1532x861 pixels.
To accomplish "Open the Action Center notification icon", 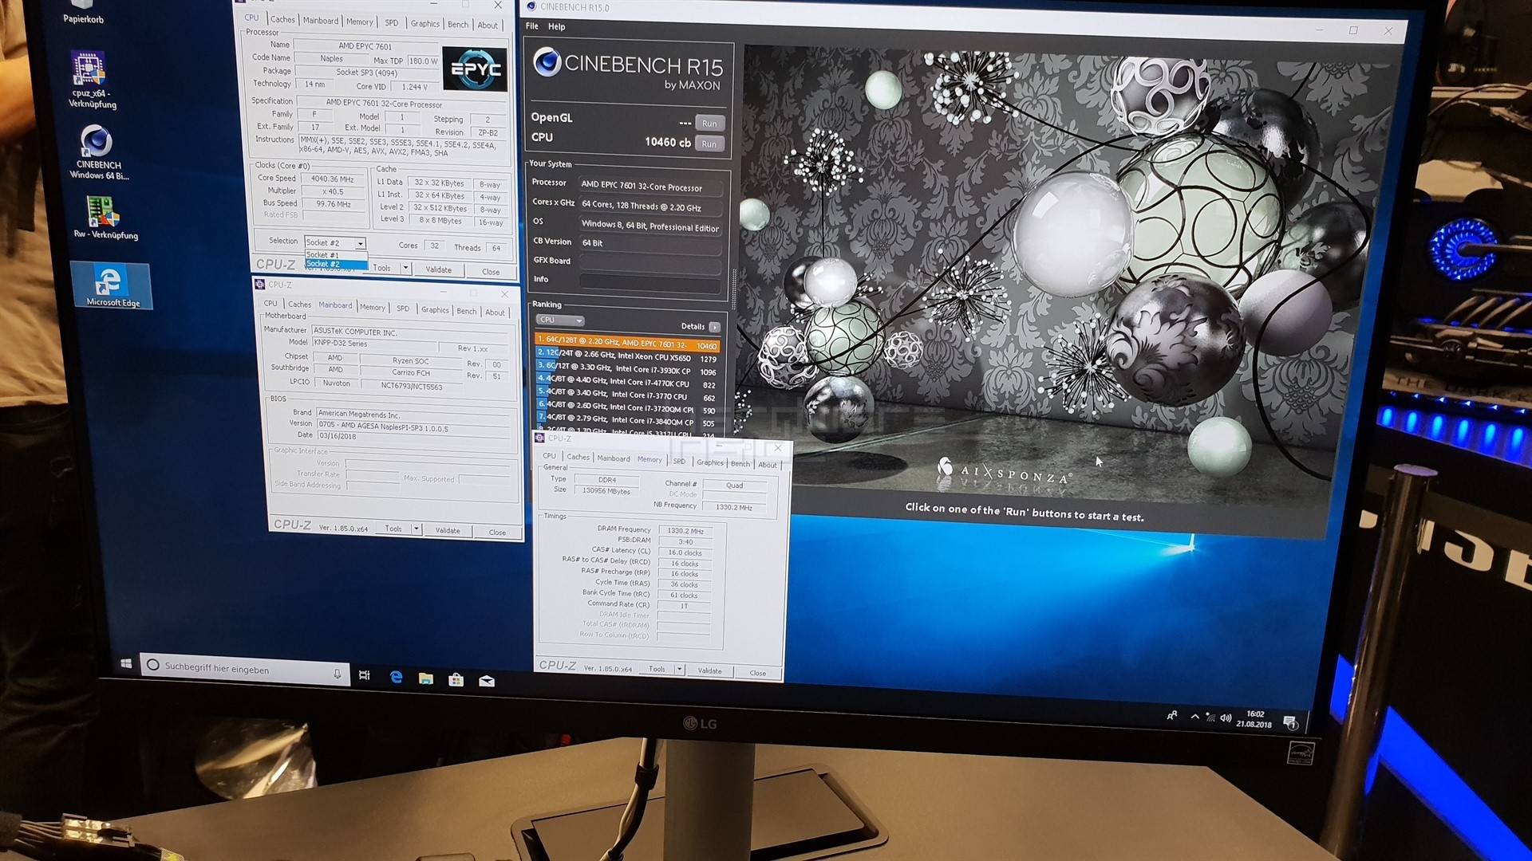I will pyautogui.click(x=1290, y=722).
